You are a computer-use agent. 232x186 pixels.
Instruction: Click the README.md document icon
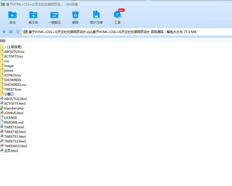click(2, 123)
